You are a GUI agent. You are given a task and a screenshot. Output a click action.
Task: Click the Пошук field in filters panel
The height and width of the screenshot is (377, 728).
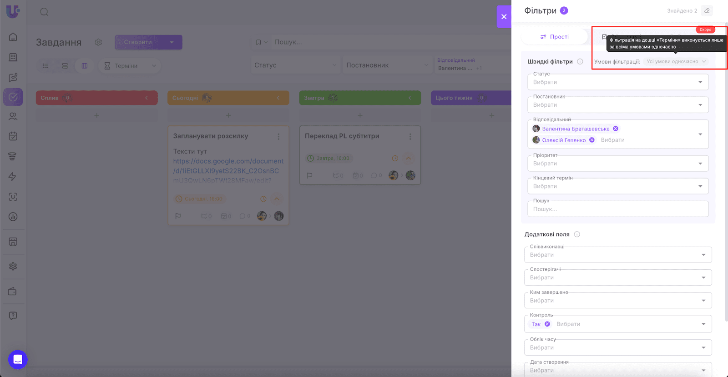tap(618, 209)
